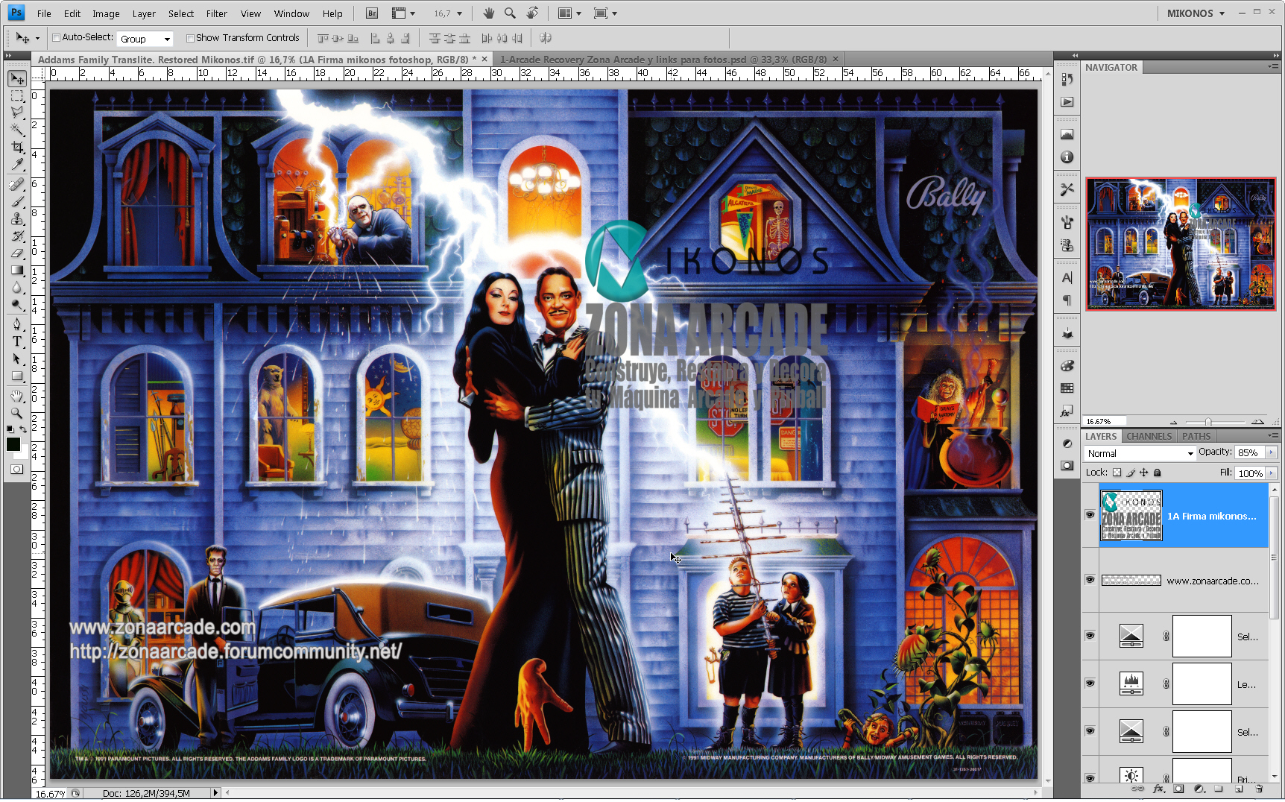
Task: Adjust the Navigator zoom slider
Action: coord(1208,422)
